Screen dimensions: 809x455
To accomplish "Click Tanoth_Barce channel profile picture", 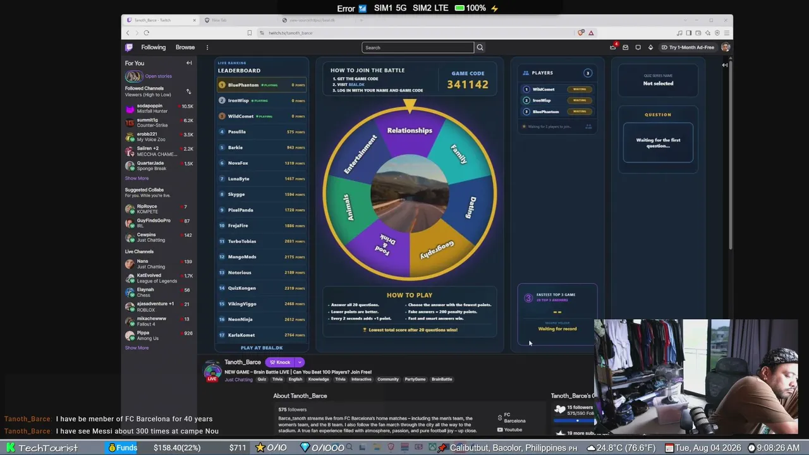I will (x=212, y=370).
